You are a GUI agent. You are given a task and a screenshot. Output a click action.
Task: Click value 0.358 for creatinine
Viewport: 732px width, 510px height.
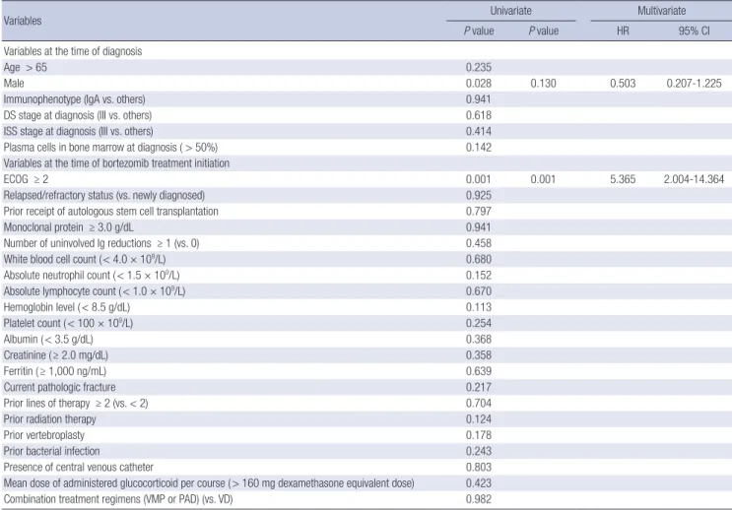pos(479,355)
